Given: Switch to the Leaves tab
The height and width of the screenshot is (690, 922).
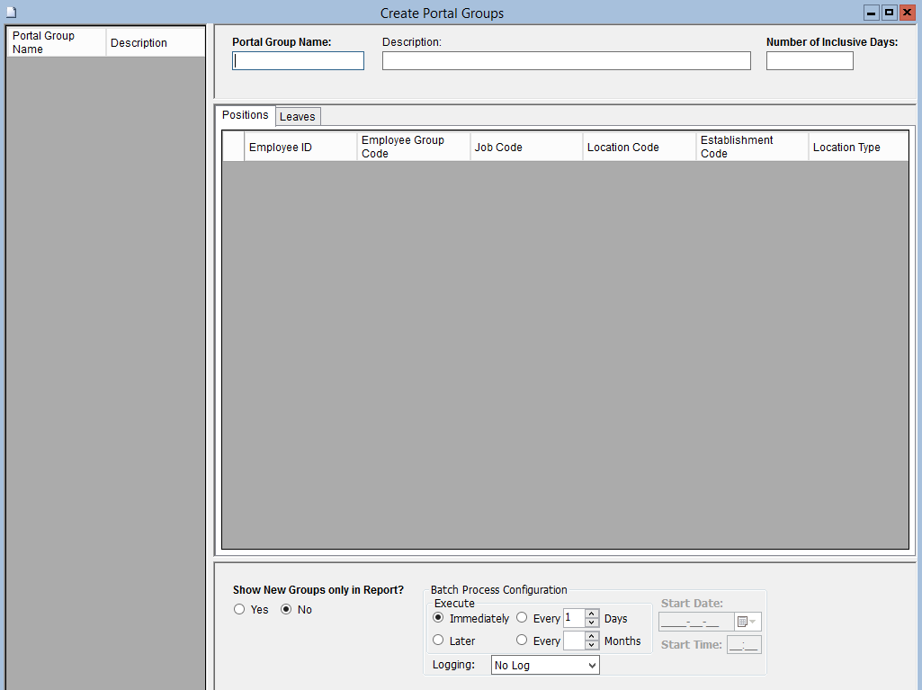Looking at the screenshot, I should pos(298,117).
